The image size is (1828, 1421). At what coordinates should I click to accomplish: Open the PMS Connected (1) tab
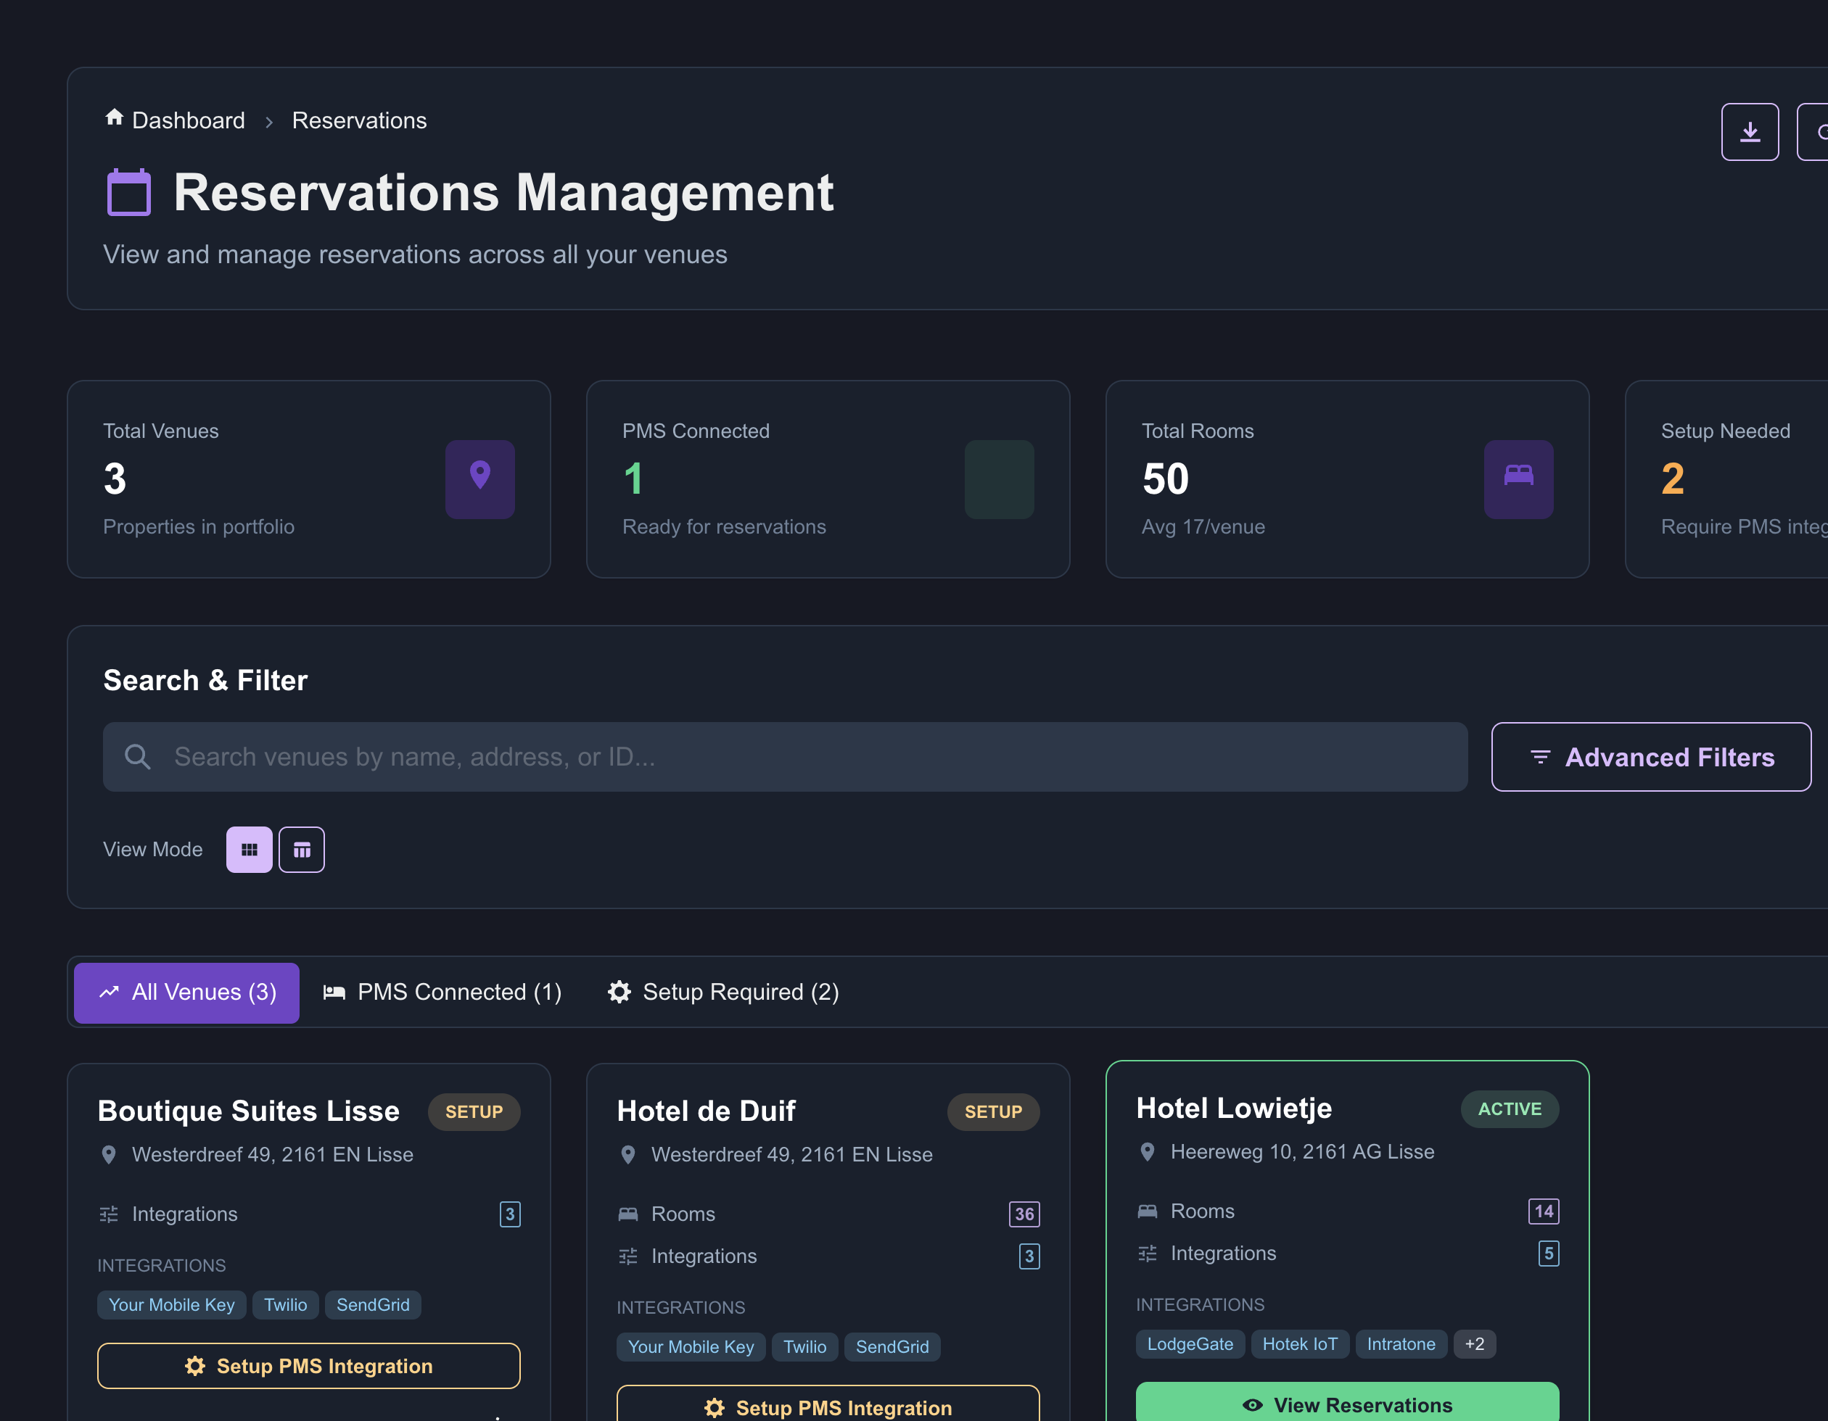coord(442,993)
